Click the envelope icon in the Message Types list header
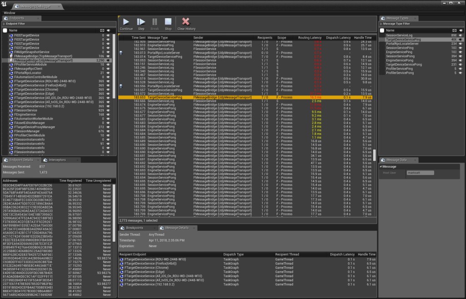 pos(455,30)
